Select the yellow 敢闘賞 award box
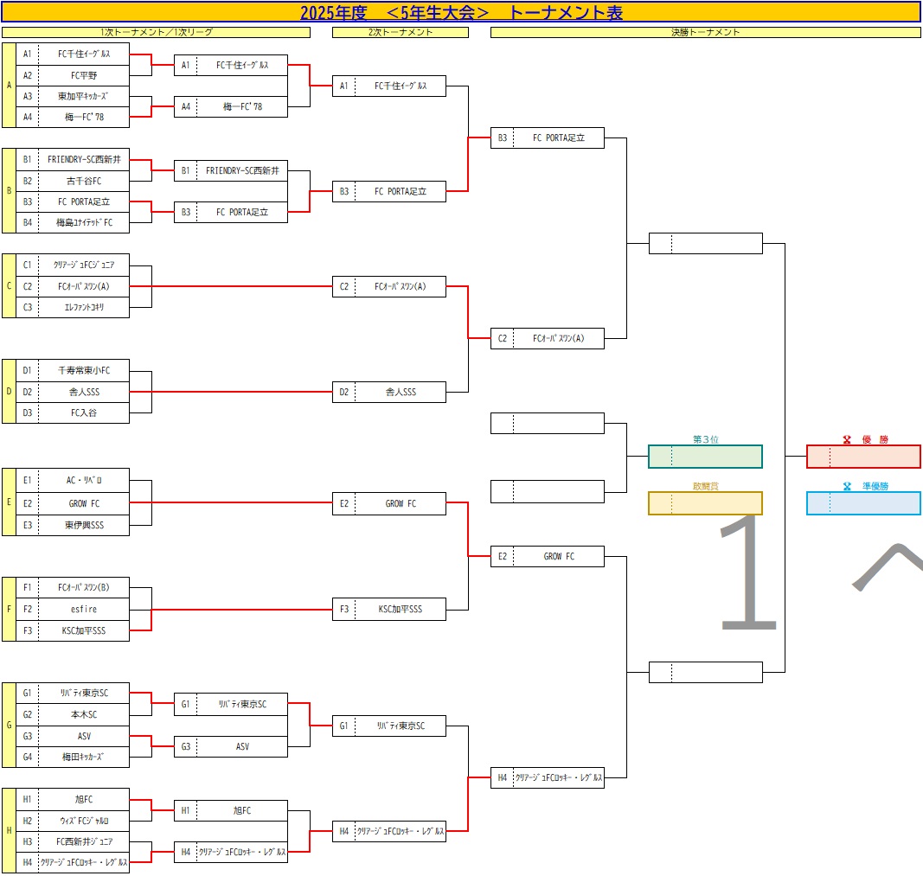923x876 pixels. pyautogui.click(x=705, y=503)
